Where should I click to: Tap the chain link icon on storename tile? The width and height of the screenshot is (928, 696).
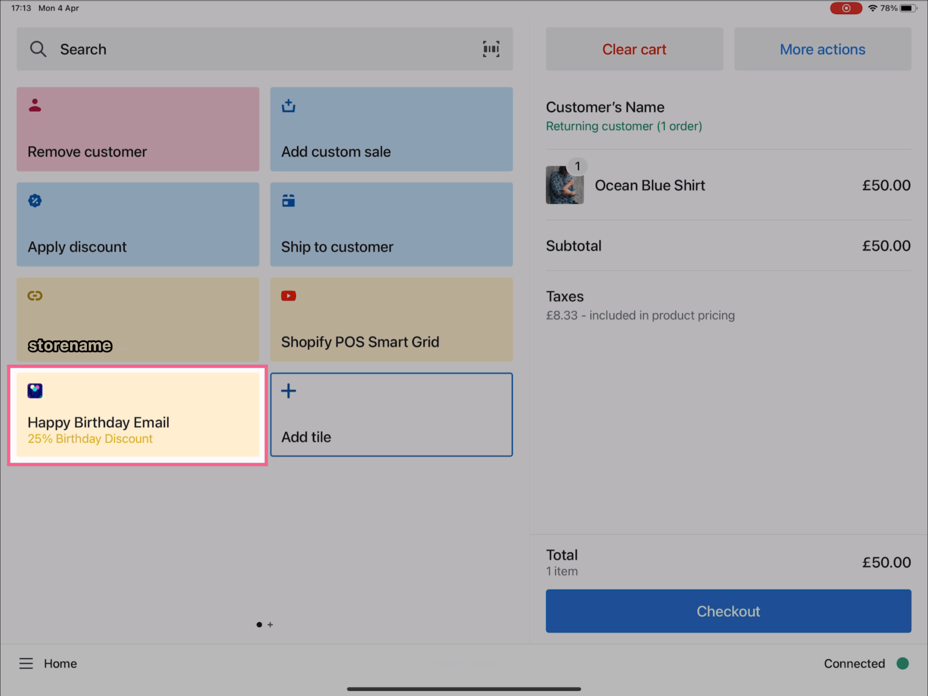tap(35, 296)
